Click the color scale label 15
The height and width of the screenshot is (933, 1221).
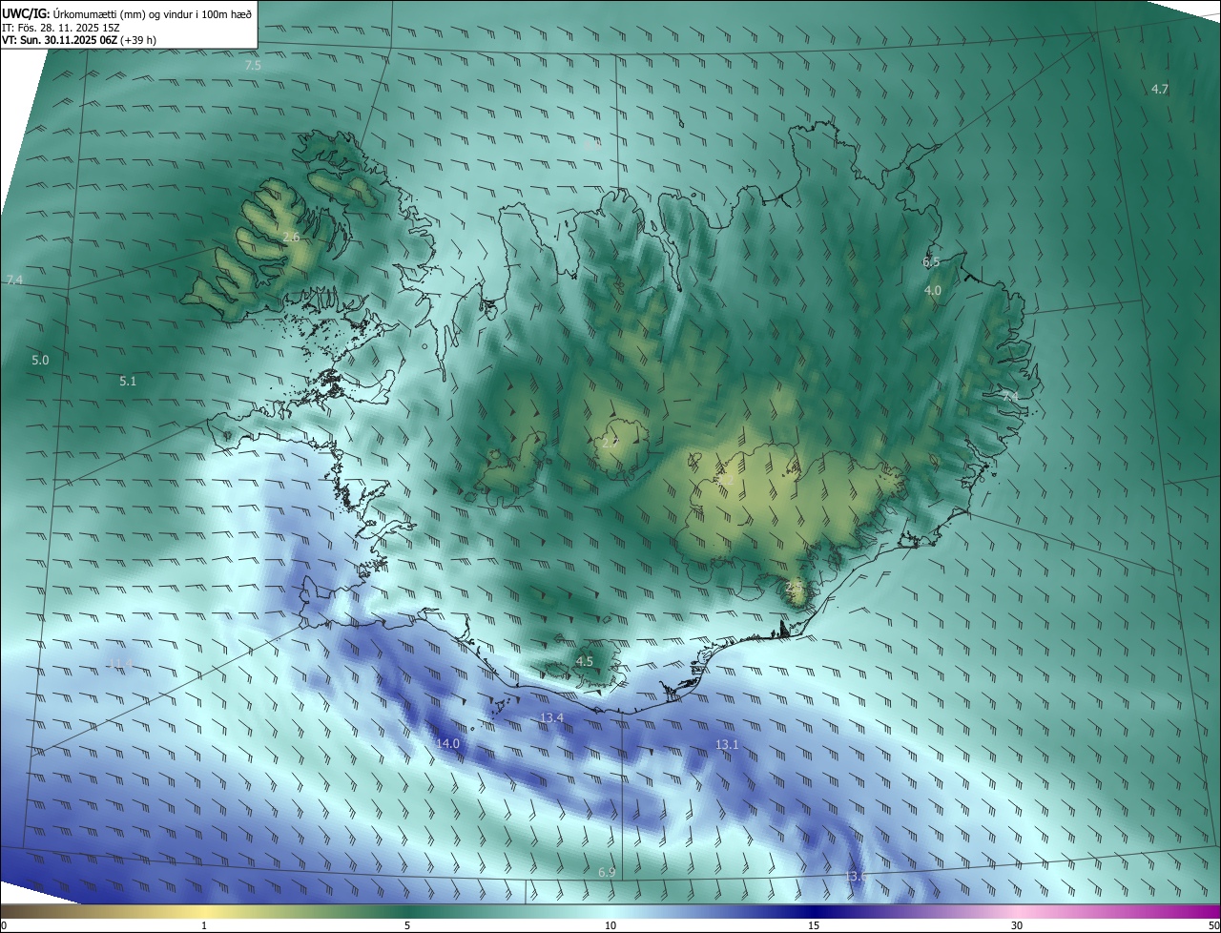(814, 925)
